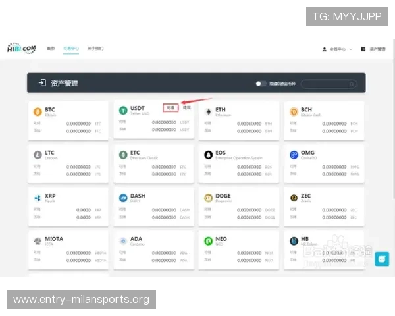This screenshot has width=395, height=316.
Task: Click the HIBI.COM logo
Action: [x=21, y=49]
